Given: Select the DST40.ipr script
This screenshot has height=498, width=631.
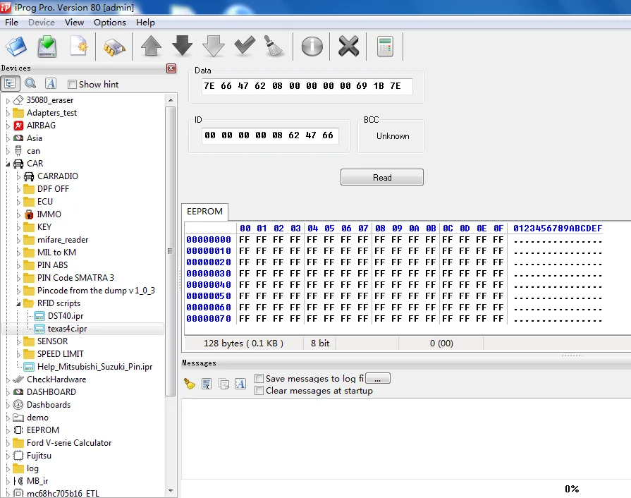Looking at the screenshot, I should pos(65,316).
